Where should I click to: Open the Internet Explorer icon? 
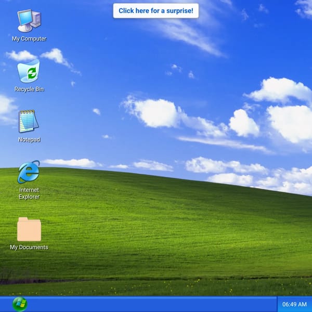[x=29, y=172]
